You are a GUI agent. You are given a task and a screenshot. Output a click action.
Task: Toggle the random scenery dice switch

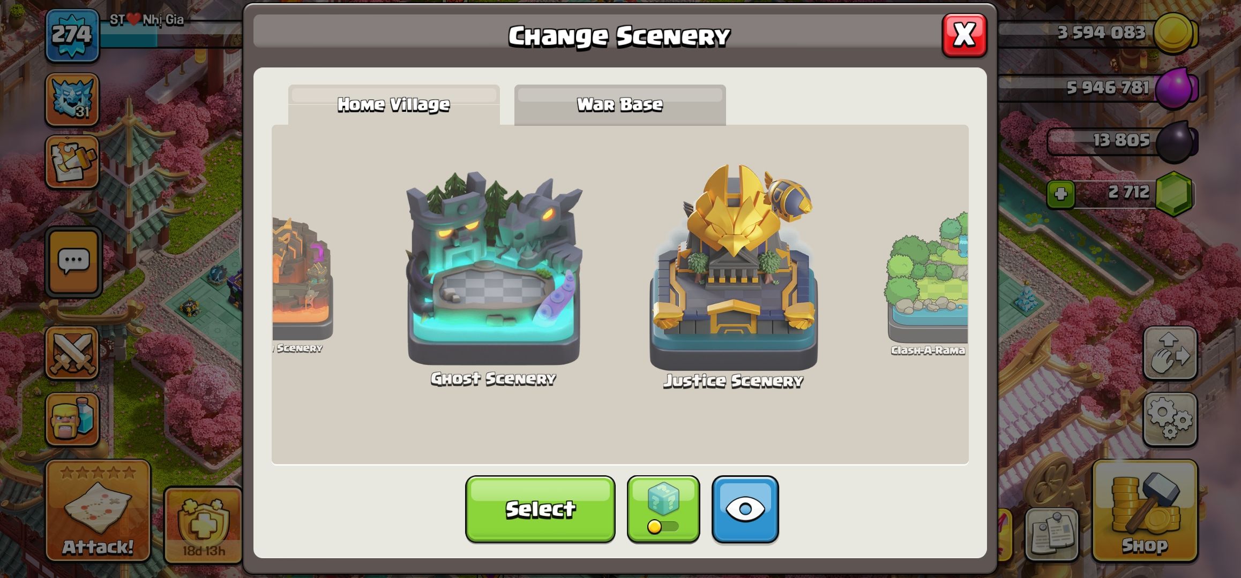point(663,509)
